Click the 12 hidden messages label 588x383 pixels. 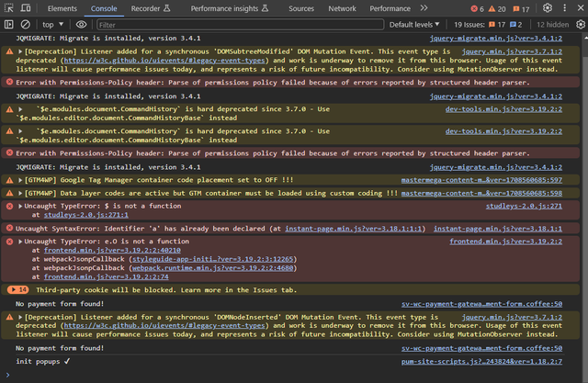[552, 25]
